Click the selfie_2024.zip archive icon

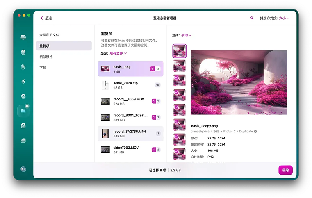point(105,85)
